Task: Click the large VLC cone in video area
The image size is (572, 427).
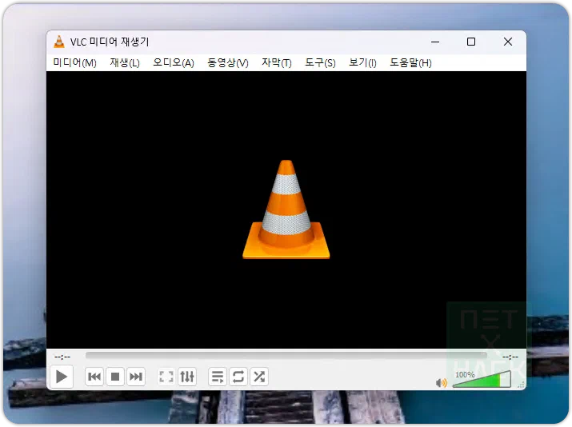Action: pos(286,210)
